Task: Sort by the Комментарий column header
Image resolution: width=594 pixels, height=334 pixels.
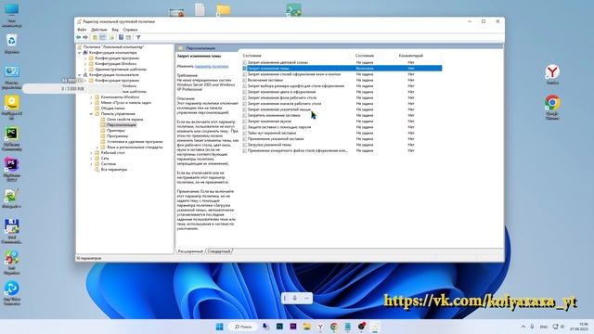Action: (x=411, y=56)
